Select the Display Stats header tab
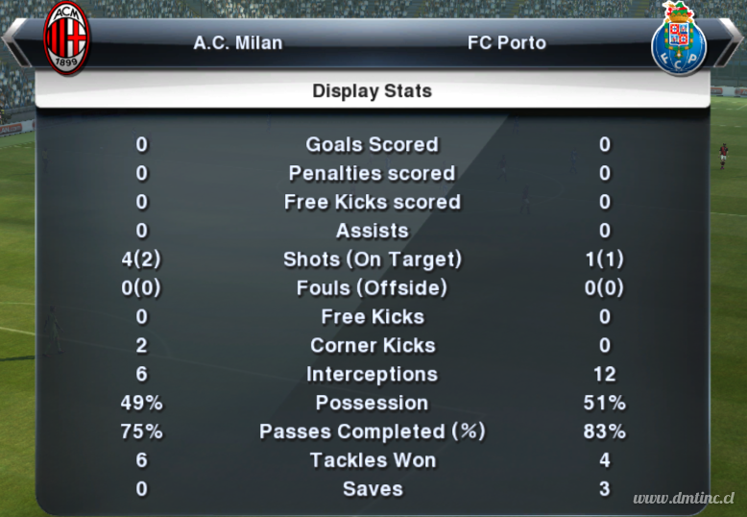 point(373,90)
